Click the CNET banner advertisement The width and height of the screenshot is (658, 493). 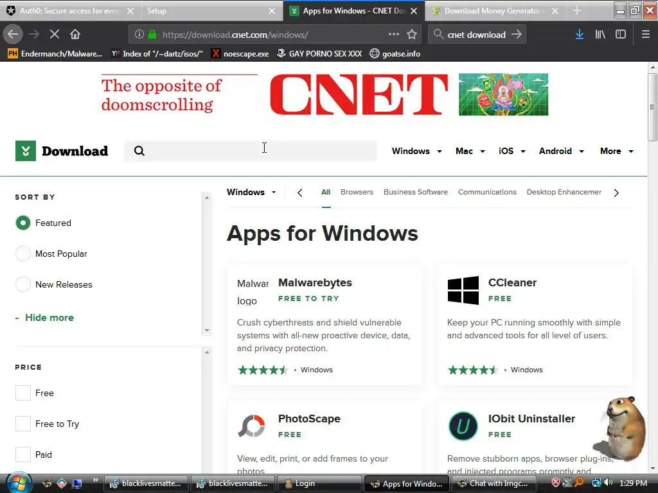[325, 95]
